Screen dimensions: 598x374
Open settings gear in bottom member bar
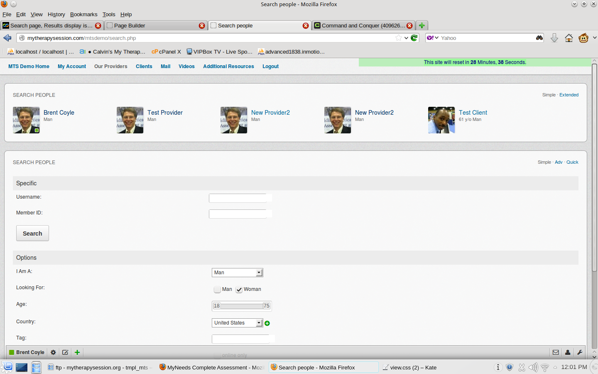53,352
